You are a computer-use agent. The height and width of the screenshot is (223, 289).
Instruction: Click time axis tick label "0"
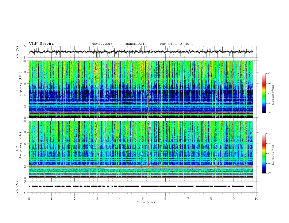[29, 199]
